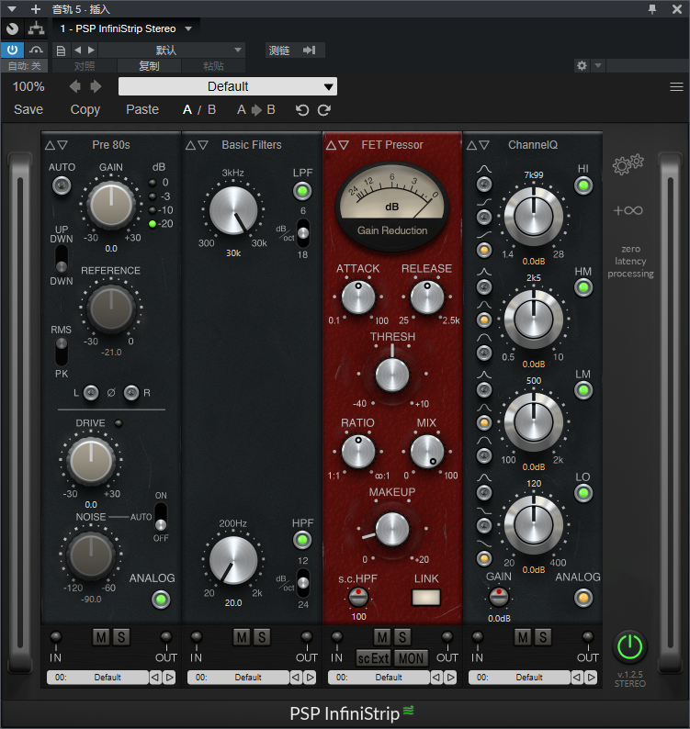Click Copy in the plugin toolbar
This screenshot has width=690, height=729.
point(85,110)
